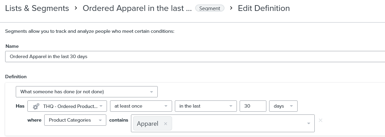Open the "at least once" frequency dropdown
The height and width of the screenshot is (137, 385).
pyautogui.click(x=141, y=106)
